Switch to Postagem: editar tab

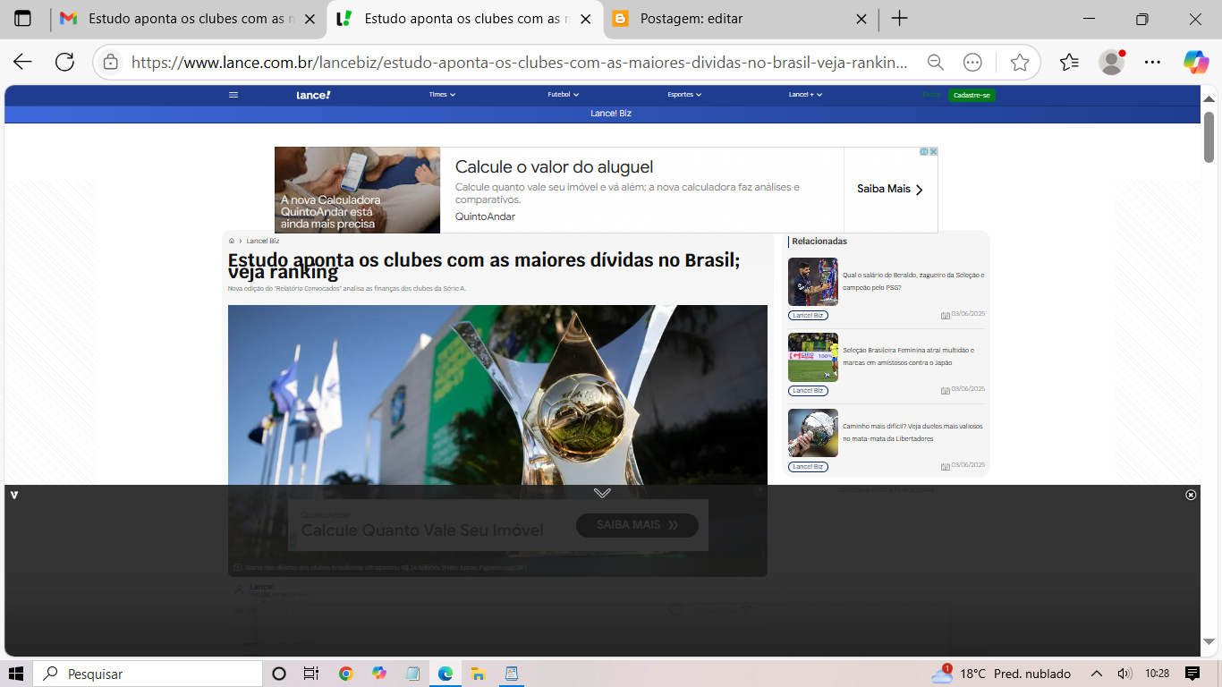(741, 19)
